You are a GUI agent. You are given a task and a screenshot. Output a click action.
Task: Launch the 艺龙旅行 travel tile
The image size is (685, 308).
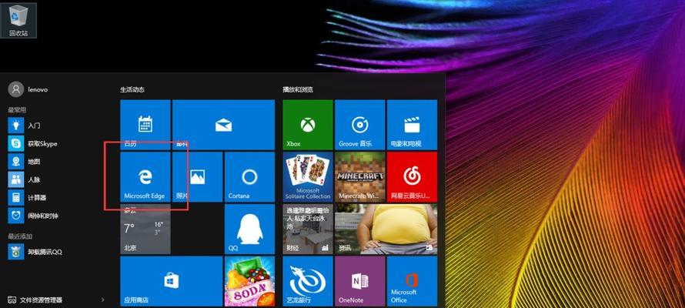(308, 281)
